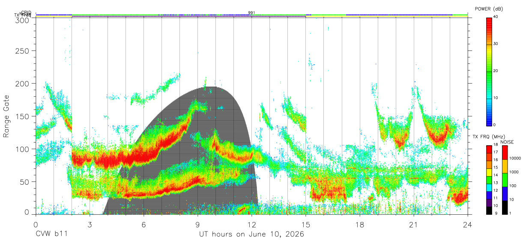Click the Range Gate tick label 100
Viewport: 526px width, 243px height.
click(22, 149)
